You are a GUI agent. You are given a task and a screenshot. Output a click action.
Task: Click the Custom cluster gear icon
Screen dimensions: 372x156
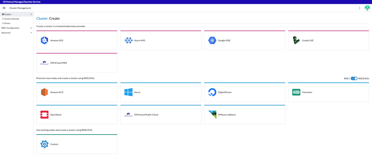[x=44, y=144]
